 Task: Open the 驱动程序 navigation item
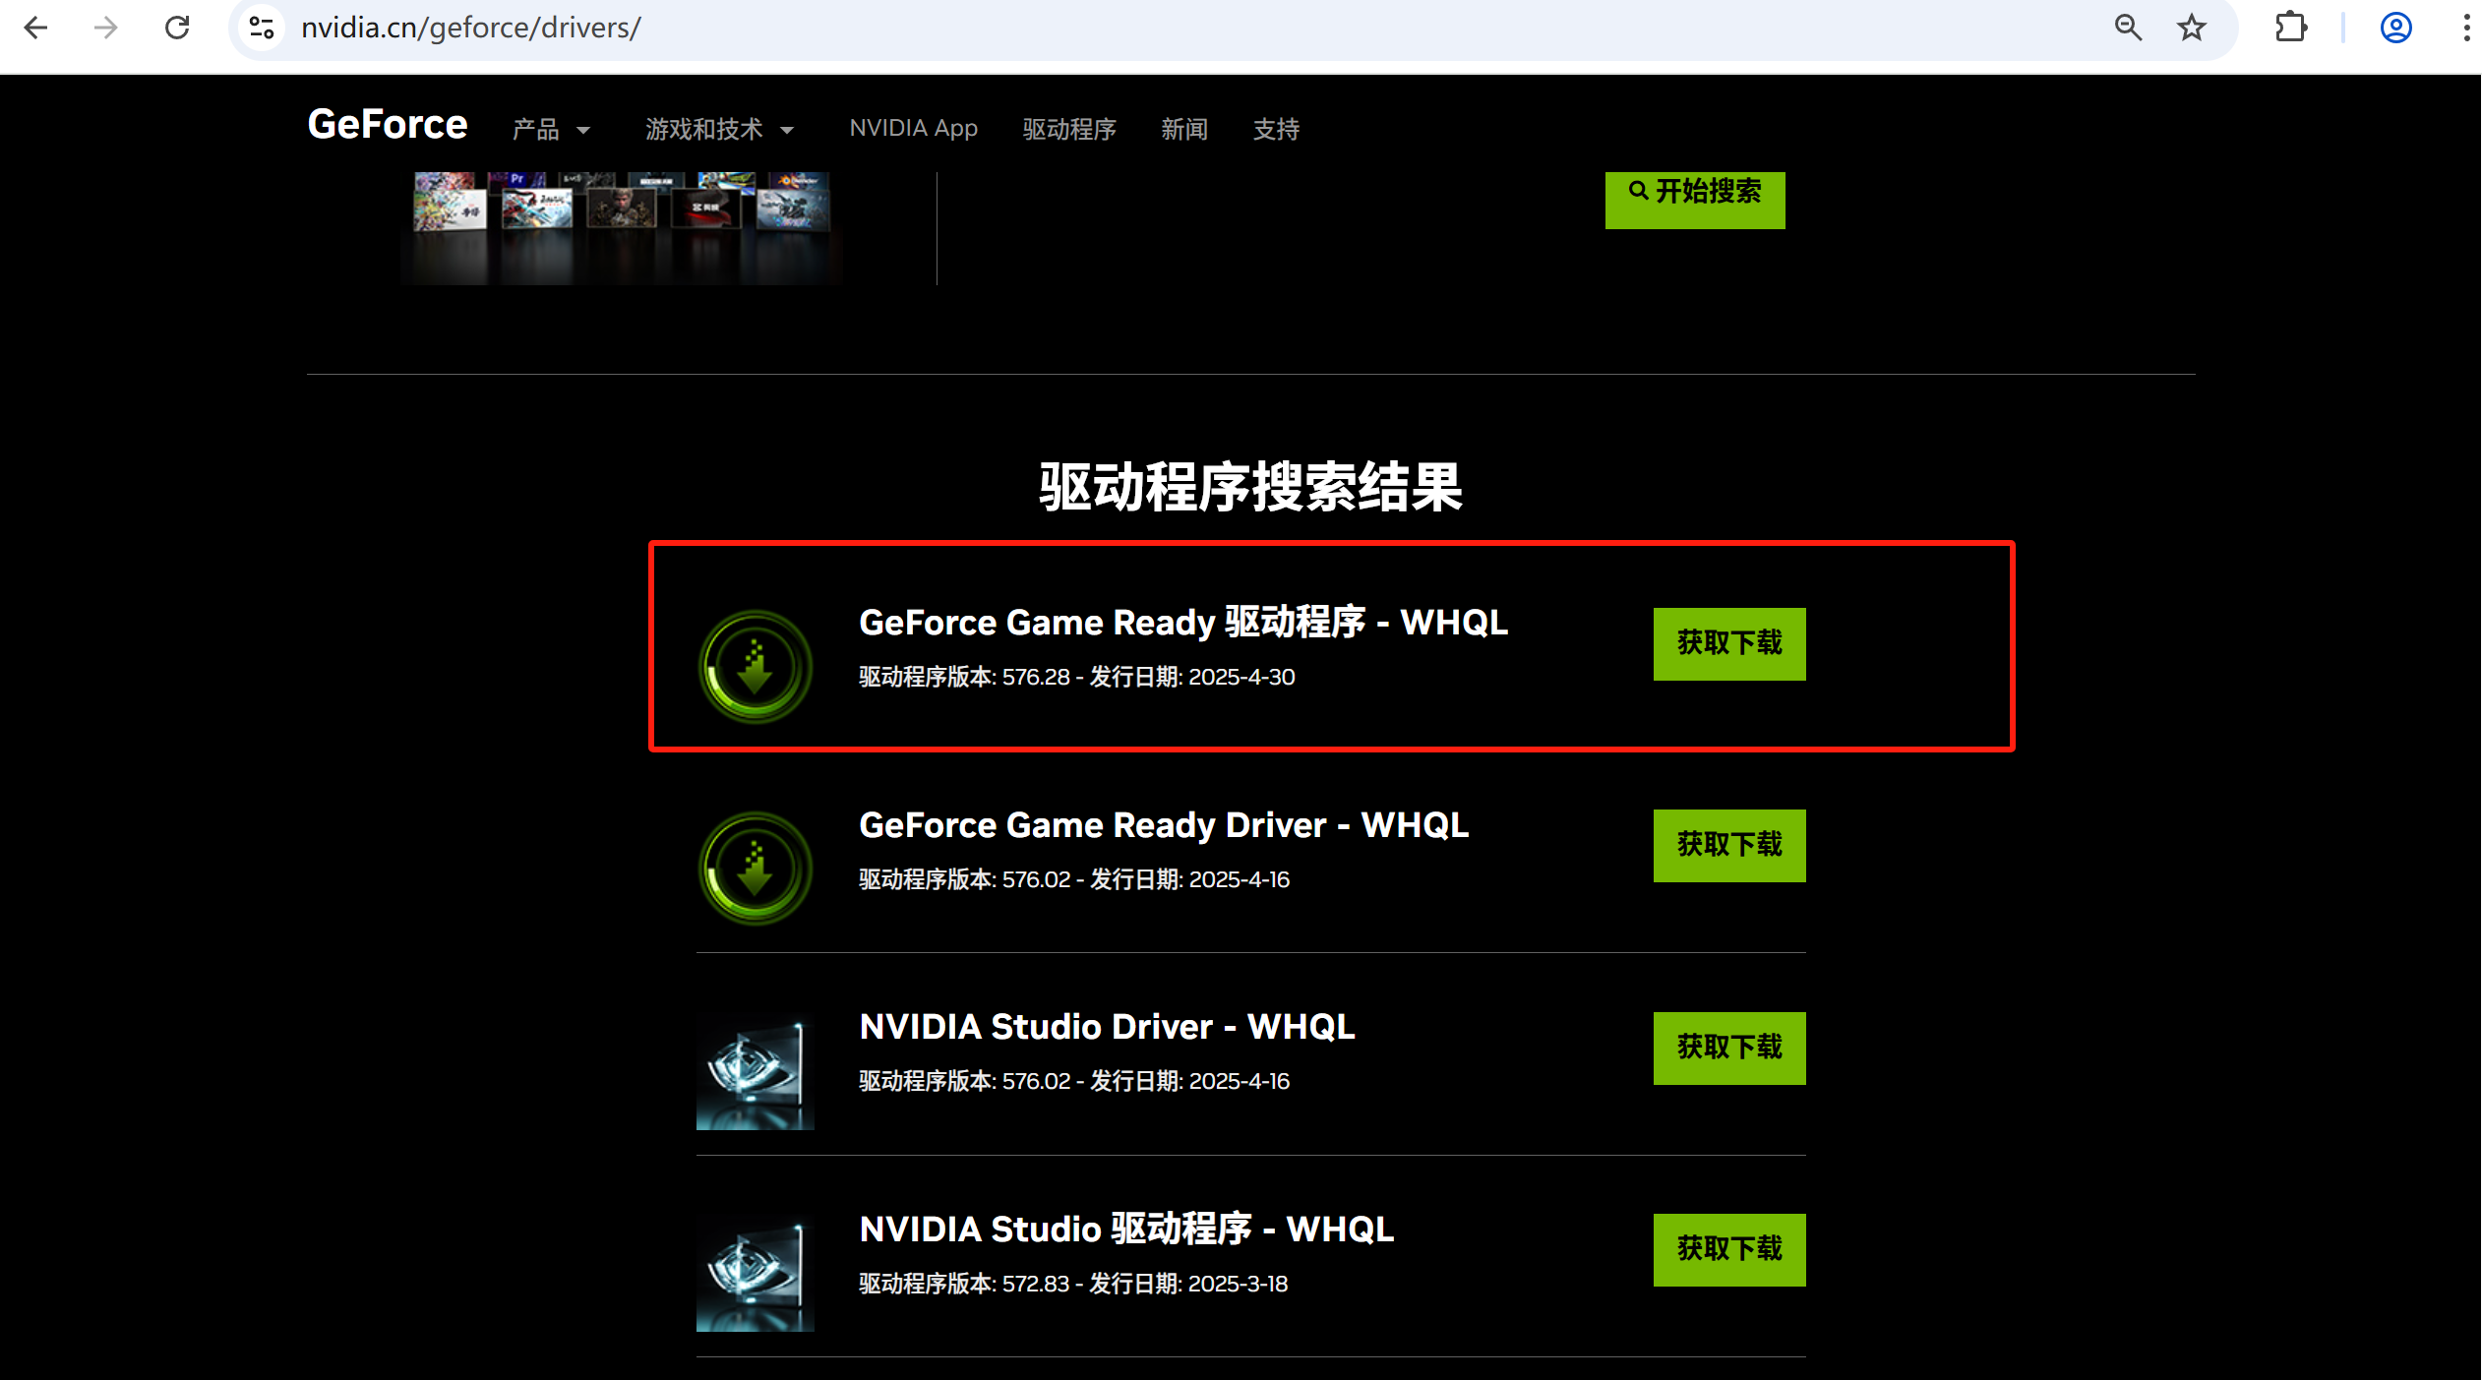pos(1069,129)
